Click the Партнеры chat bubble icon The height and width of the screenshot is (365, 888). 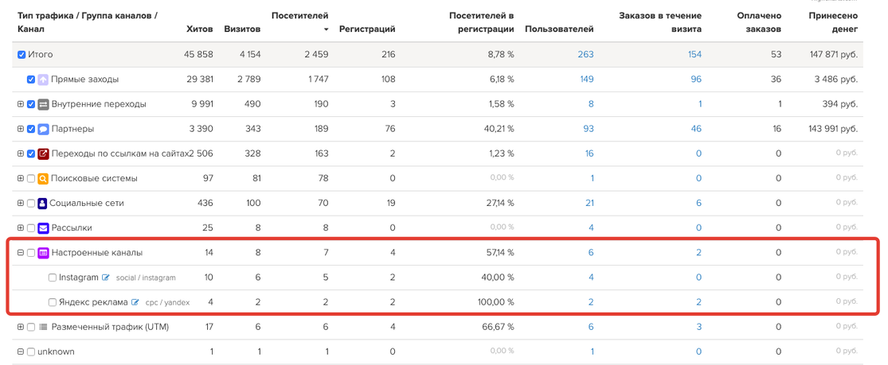coord(43,129)
